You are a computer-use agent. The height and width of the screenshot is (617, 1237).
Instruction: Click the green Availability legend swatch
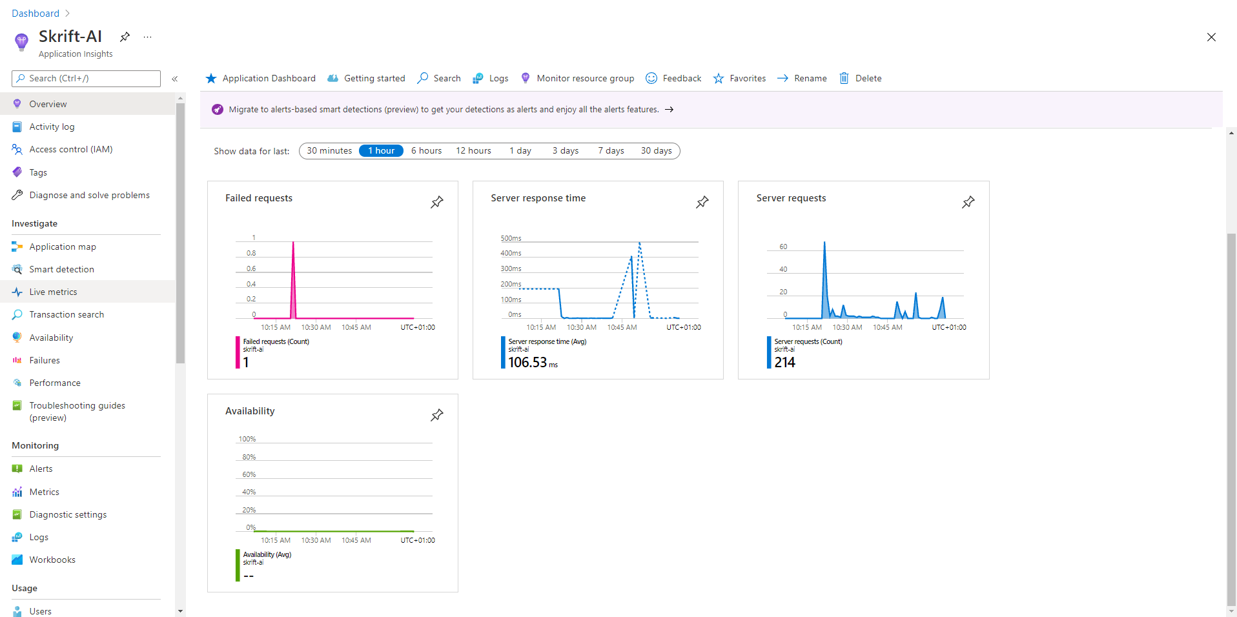coord(238,565)
